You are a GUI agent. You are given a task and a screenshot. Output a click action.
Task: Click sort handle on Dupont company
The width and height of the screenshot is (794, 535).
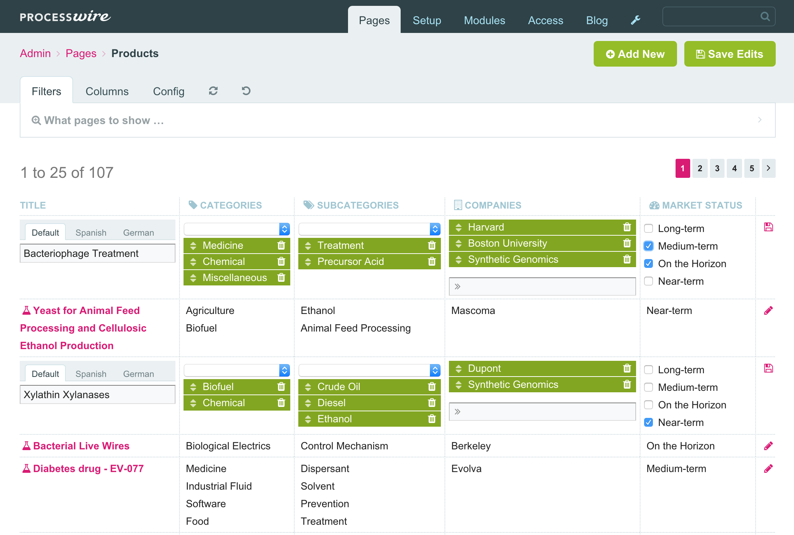(458, 368)
